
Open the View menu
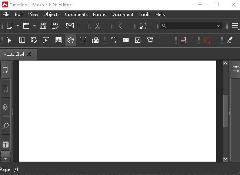tap(33, 14)
